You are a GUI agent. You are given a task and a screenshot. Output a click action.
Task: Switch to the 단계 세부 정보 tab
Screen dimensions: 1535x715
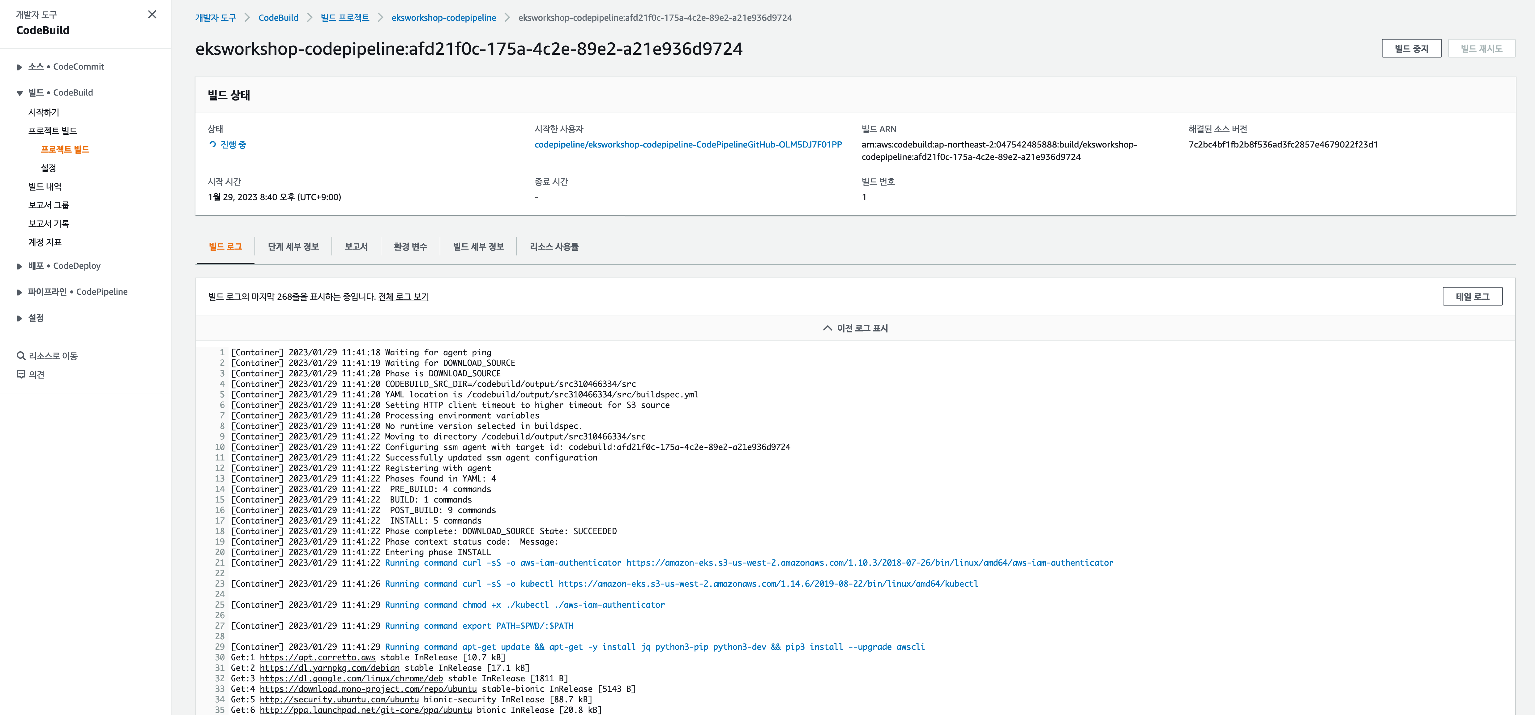pos(293,247)
